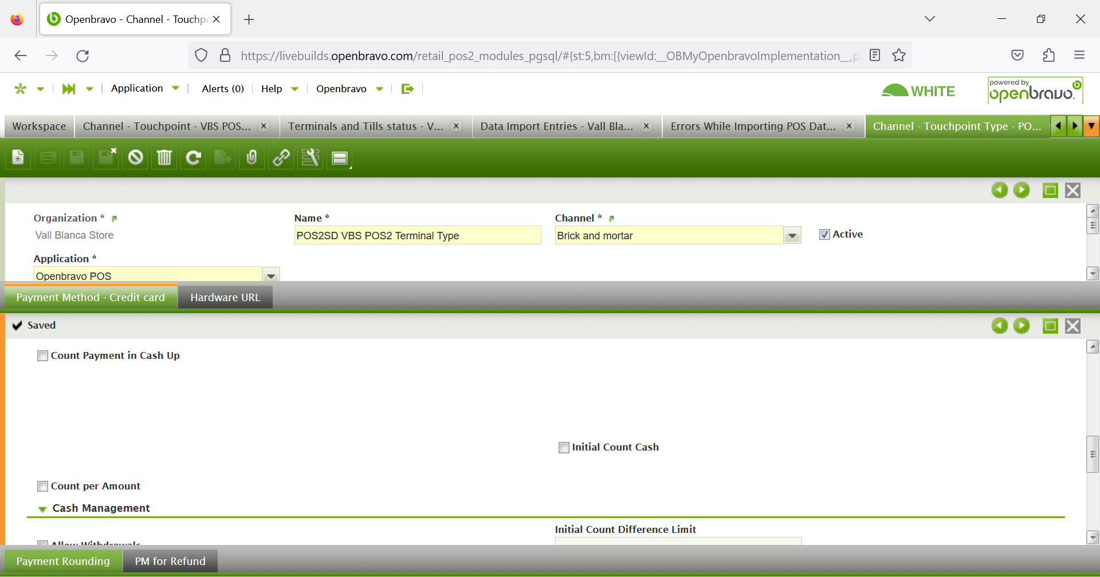
Task: Switch to Terminals and Tills status tab
Action: click(x=366, y=126)
